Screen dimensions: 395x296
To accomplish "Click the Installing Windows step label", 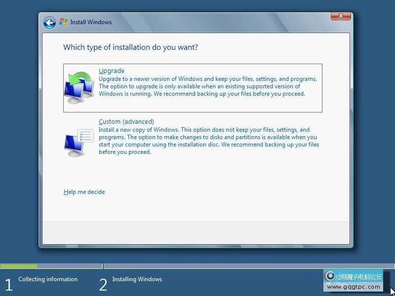I will [x=137, y=279].
